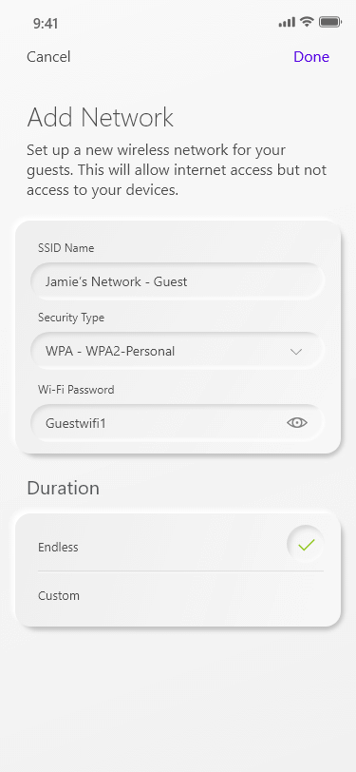Open the WPA - WPA2-Personal dropdown

point(178,351)
